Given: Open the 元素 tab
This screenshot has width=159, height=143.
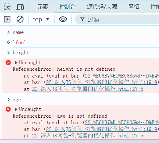Looking at the screenshot, I should [43, 7].
